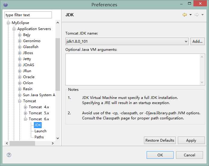This screenshot has width=209, height=166.
Task: Expand the Glassfish server node
Action: pyautogui.click(x=19, y=47)
